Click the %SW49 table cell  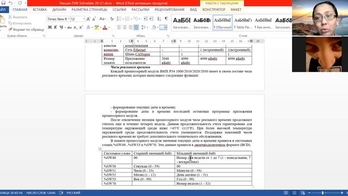(x=117, y=160)
